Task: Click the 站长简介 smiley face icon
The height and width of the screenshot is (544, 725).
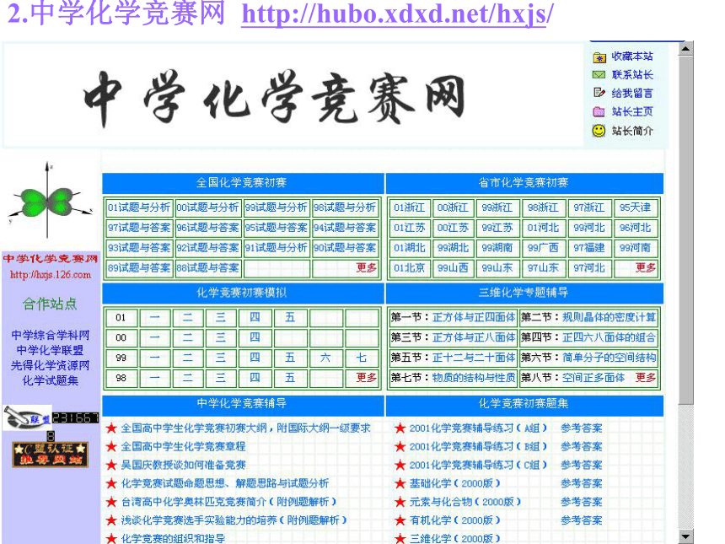Action: click(x=599, y=131)
